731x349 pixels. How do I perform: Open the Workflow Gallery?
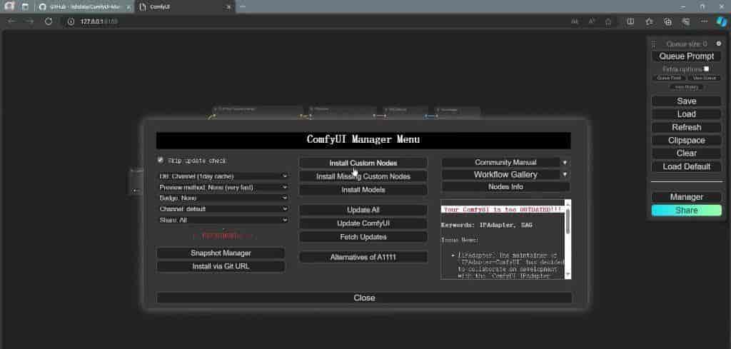501,175
